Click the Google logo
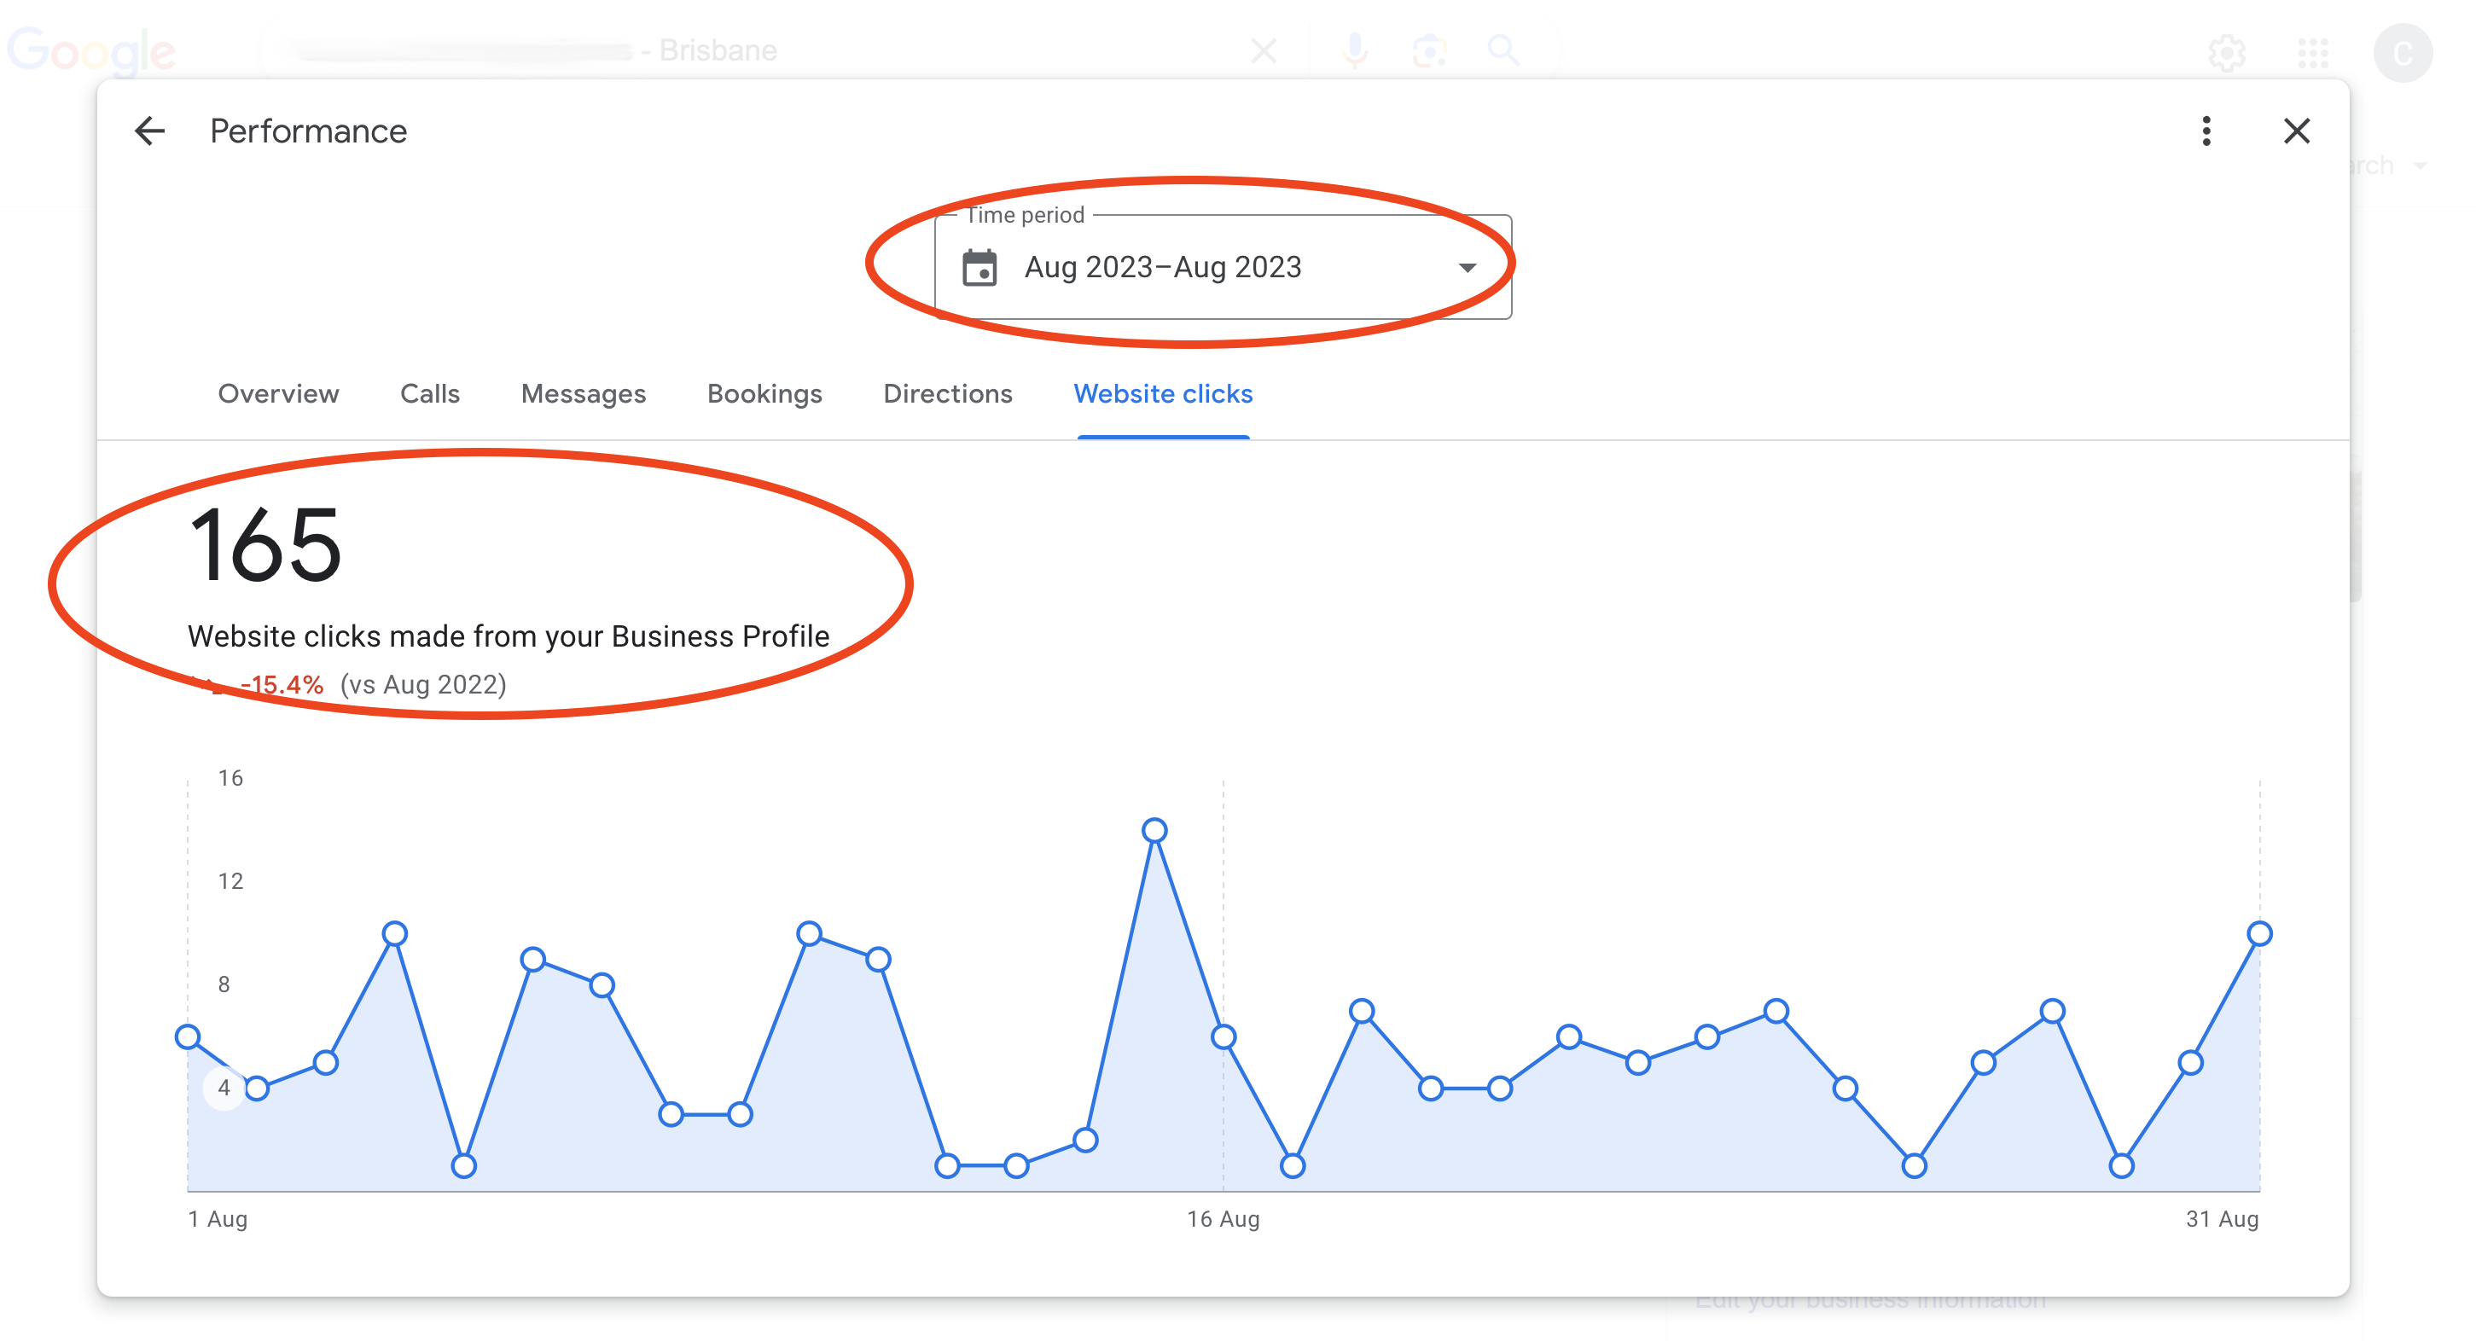This screenshot has height=1341, width=2476. [x=91, y=50]
